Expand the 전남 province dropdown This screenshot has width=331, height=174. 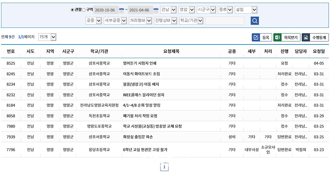[x=169, y=10]
